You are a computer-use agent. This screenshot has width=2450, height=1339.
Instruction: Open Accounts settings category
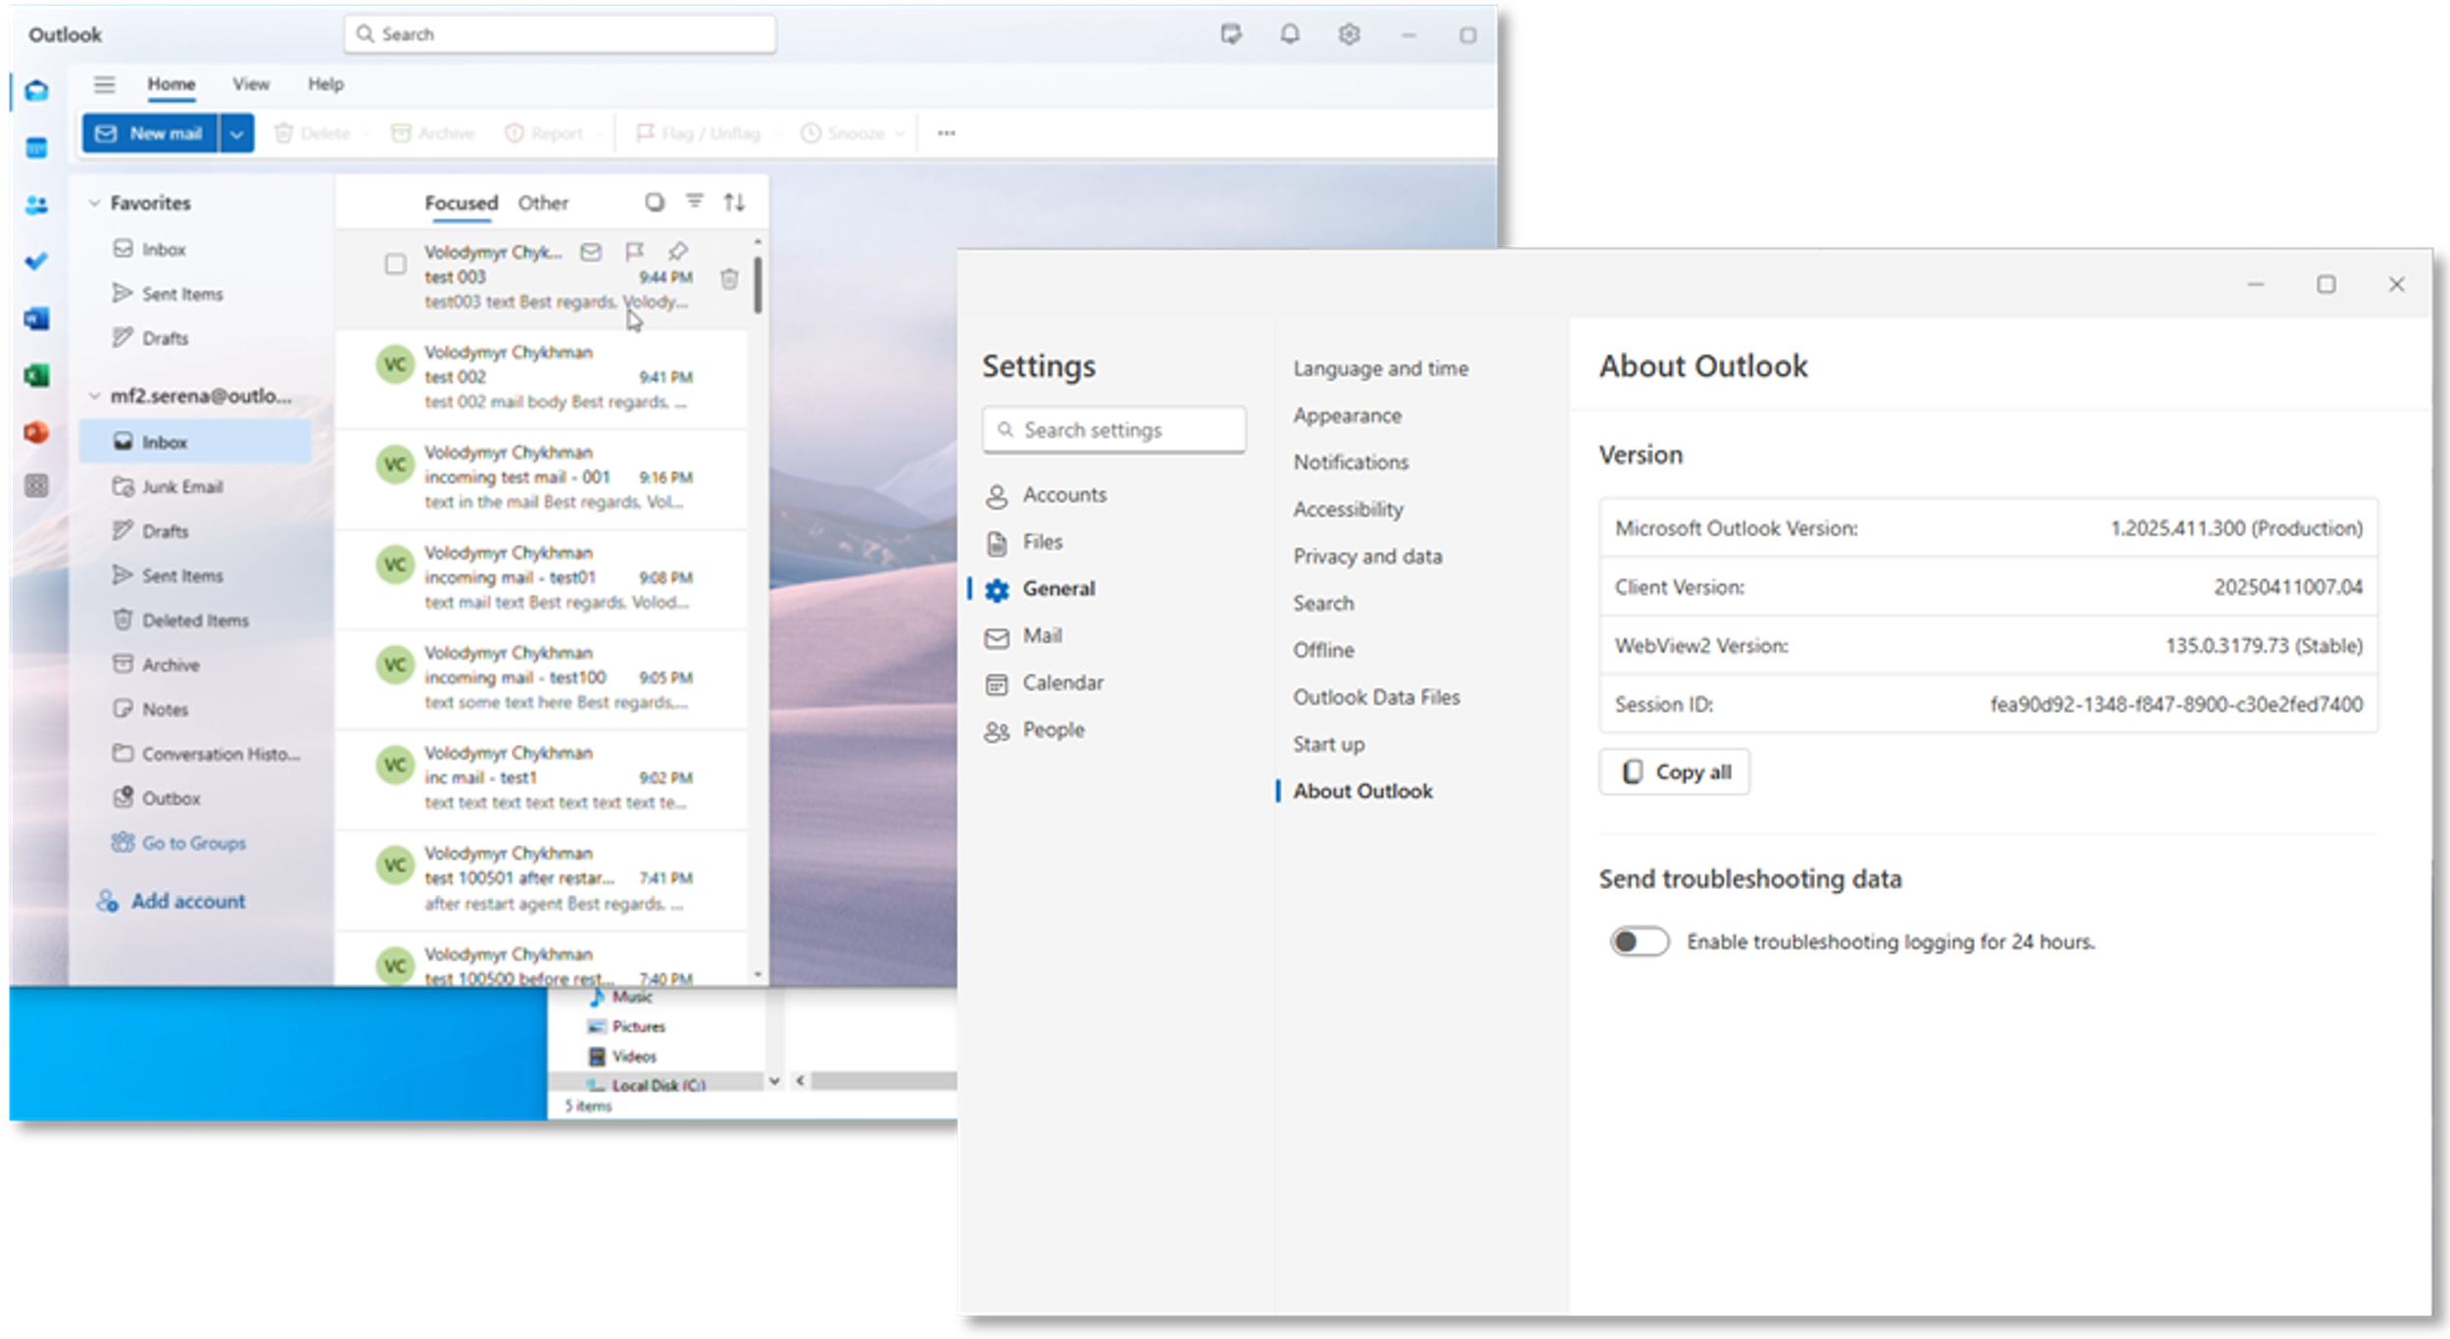pos(1046,495)
